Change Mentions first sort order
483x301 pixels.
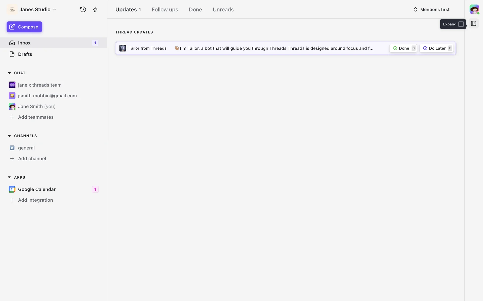click(432, 10)
